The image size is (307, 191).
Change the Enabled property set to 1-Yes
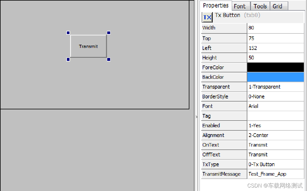[x=275, y=126]
